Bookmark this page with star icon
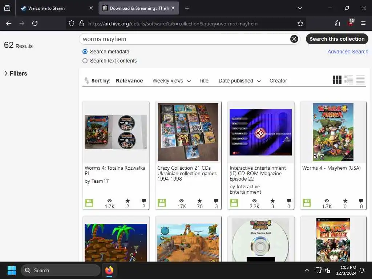 [300, 23]
